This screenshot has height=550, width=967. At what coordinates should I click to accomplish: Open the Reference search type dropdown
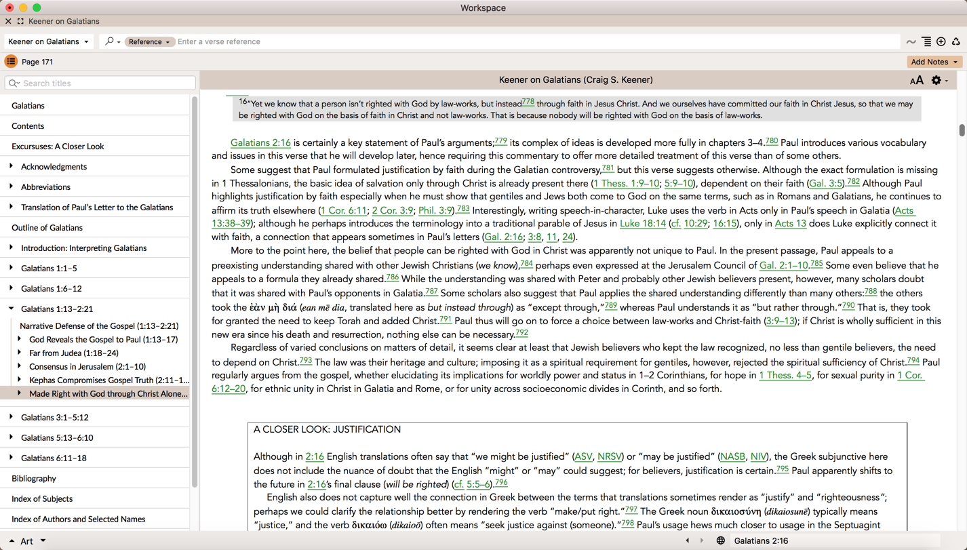[149, 41]
